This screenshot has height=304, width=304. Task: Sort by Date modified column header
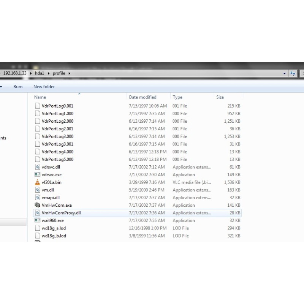click(142, 97)
